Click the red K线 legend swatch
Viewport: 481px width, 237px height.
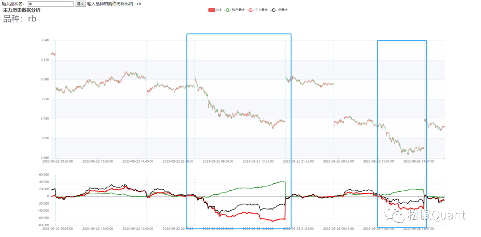212,10
